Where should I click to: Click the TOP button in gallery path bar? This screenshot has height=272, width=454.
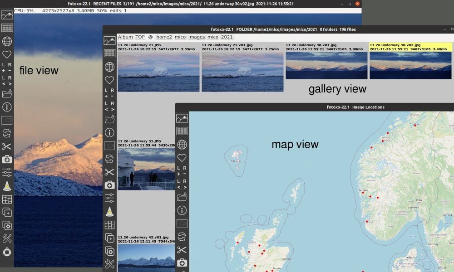coord(140,37)
